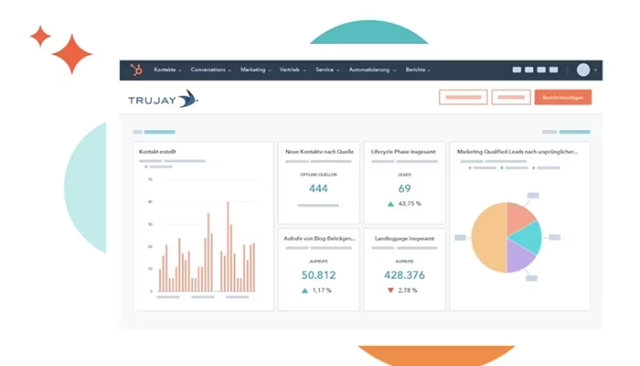This screenshot has width=640, height=366.
Task: Click the 1,17 % change text
Action: point(322,290)
